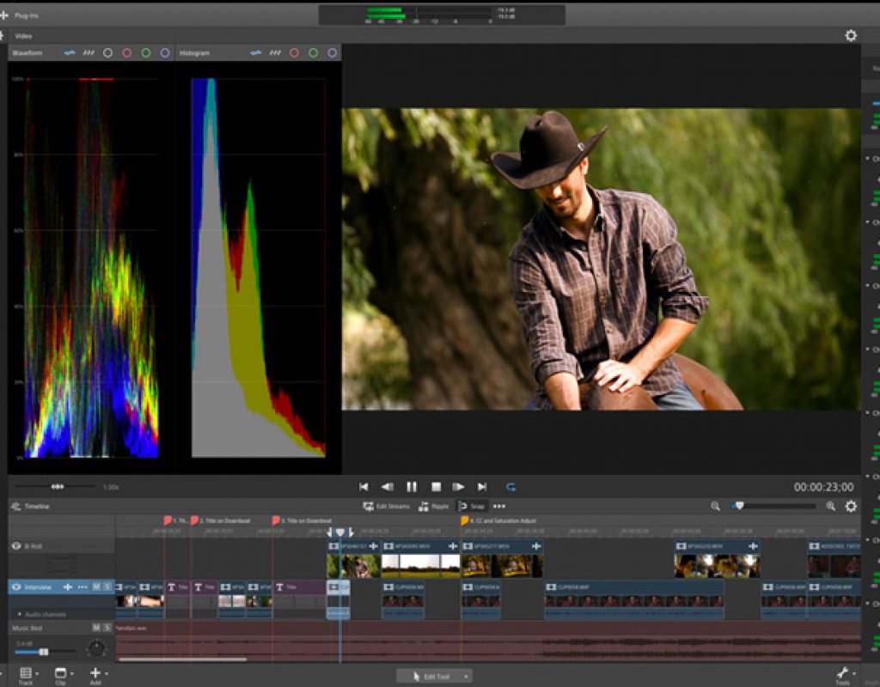Open the Add menu dropdown
Image resolution: width=880 pixels, height=687 pixels.
(x=98, y=675)
